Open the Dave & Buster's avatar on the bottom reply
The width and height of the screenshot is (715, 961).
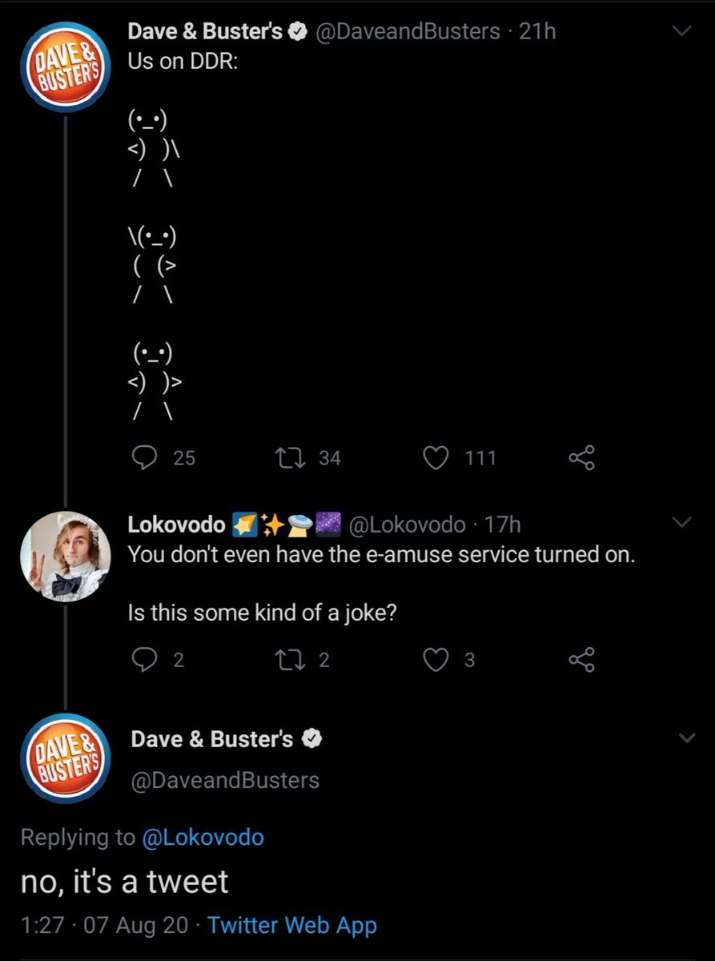(x=65, y=758)
